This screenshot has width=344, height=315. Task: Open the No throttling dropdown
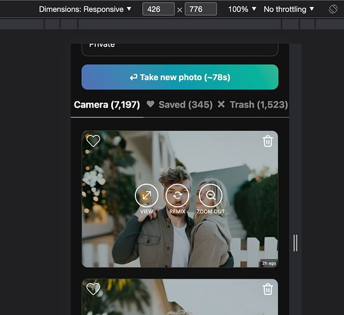289,9
